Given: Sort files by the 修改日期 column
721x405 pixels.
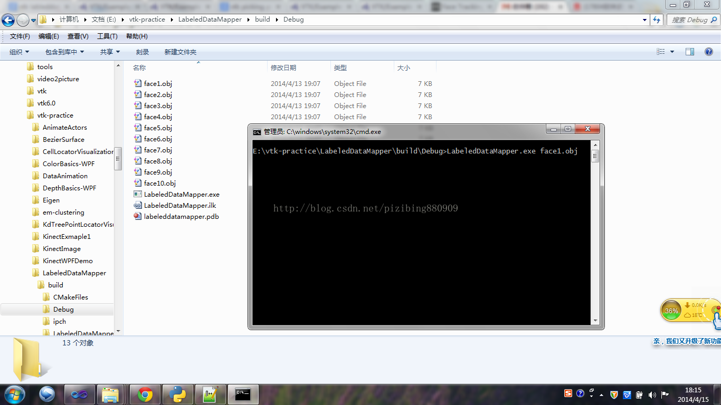Looking at the screenshot, I should (283, 67).
